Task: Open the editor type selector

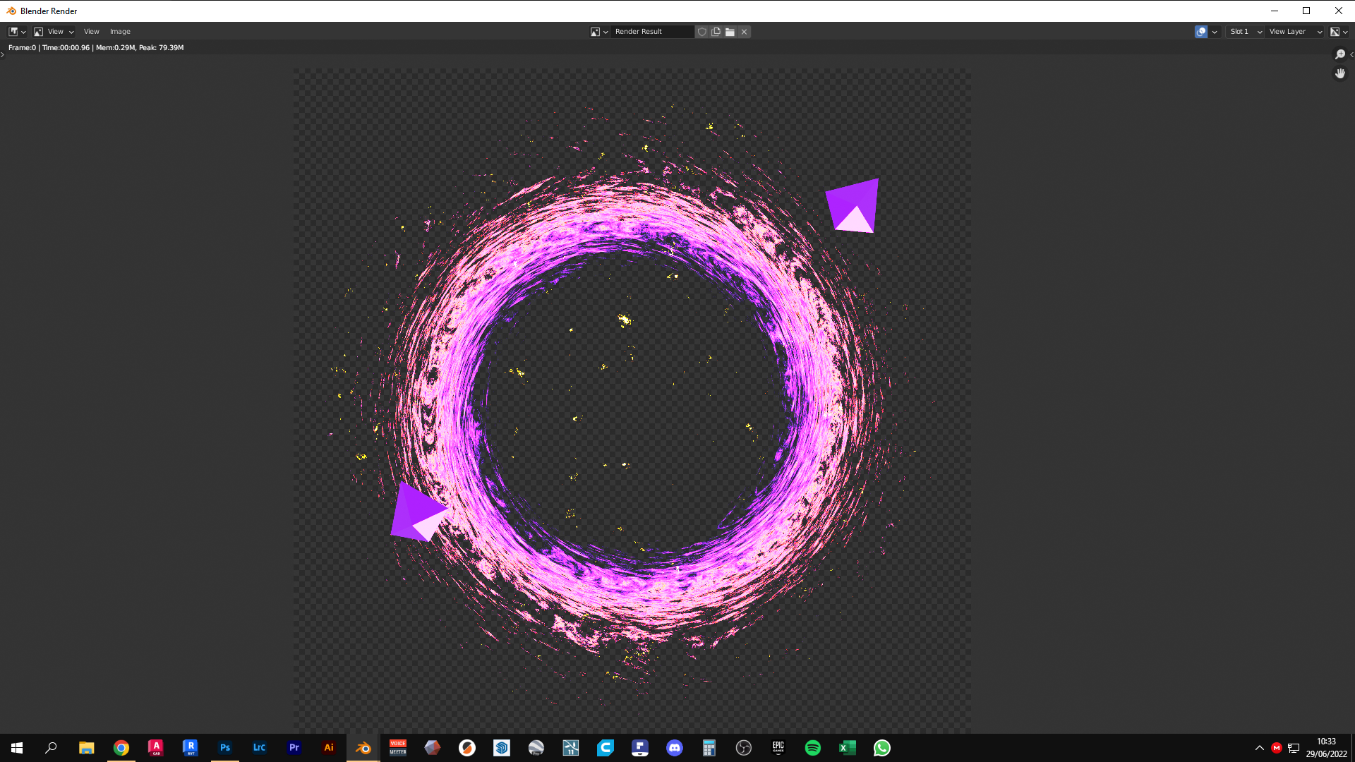Action: 17,32
